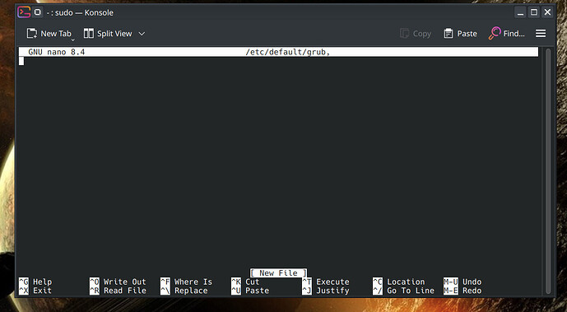Open a New Tab
567x312 pixels.
point(49,34)
